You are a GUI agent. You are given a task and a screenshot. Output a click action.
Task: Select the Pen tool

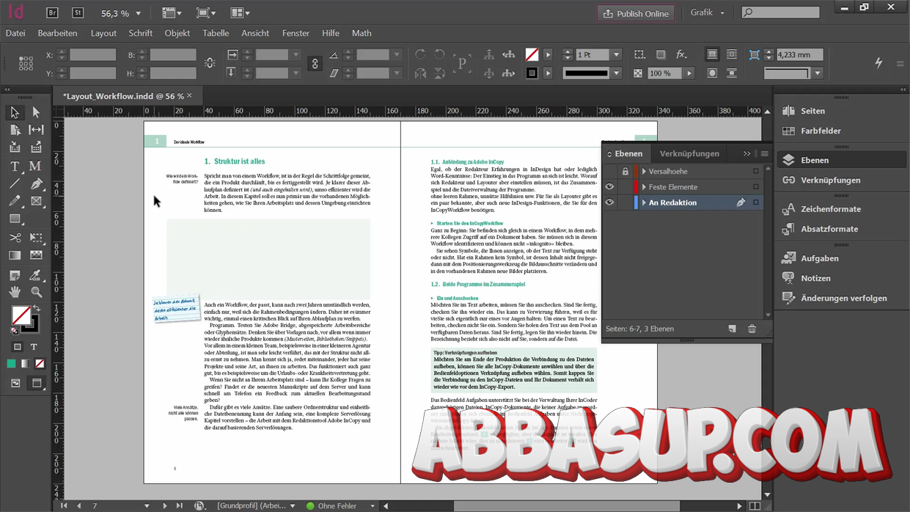[x=36, y=184]
